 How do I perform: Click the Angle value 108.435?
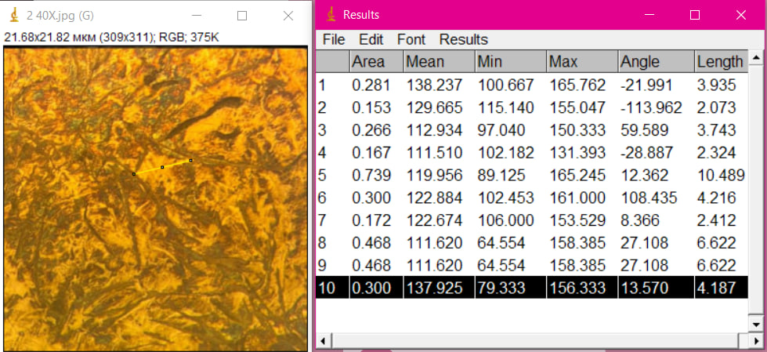(649, 198)
